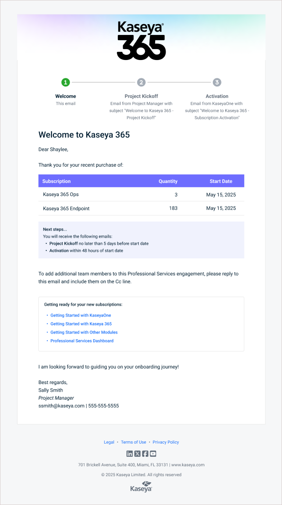Viewport: 282px width, 505px height.
Task: Open the Legal footer link
Action: click(x=109, y=442)
